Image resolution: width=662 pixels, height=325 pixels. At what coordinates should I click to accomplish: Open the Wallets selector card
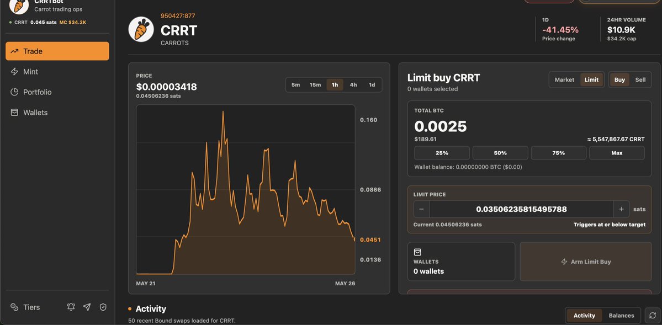pos(461,261)
